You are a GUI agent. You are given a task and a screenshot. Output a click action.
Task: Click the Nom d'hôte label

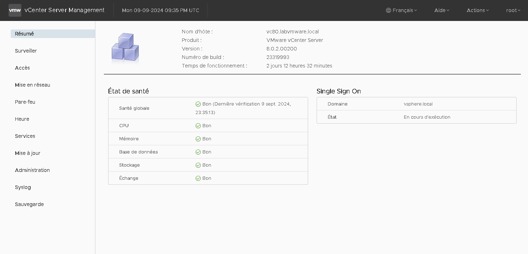[197, 32]
